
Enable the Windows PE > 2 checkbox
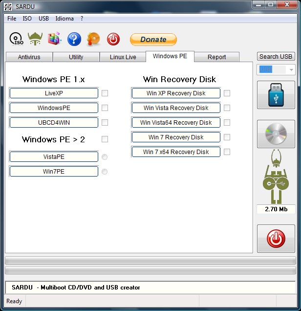point(105,139)
